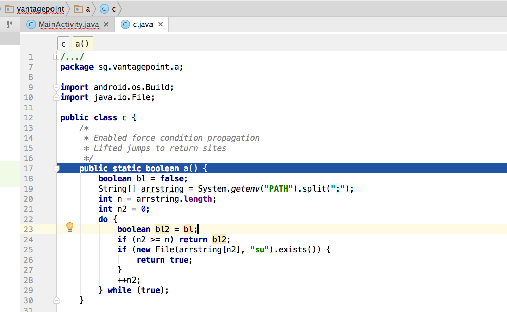Screen dimensions: 507x312
Task: Click the class icon in breadcrumb
Action: point(104,9)
